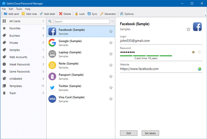Click the magnifier search icon
Image resolution: width=207 pixels, height=139 pixels.
(50, 21)
